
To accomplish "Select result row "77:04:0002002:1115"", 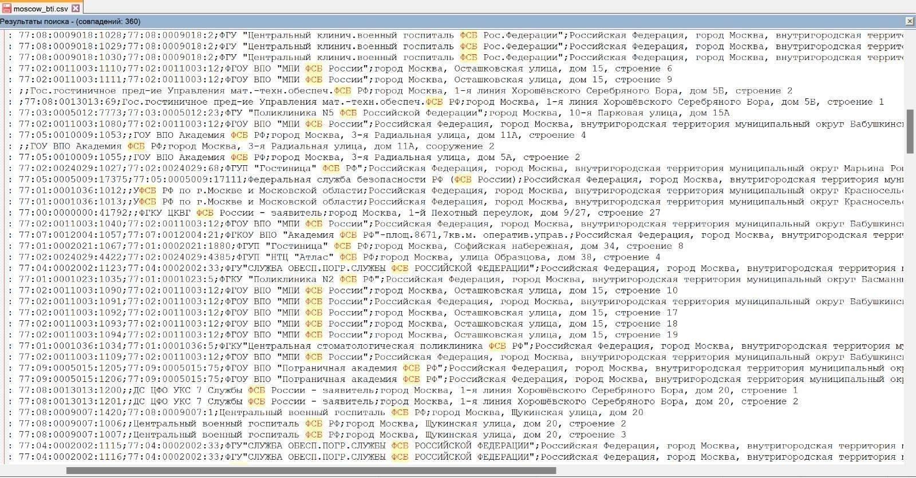I will tap(456, 446).
